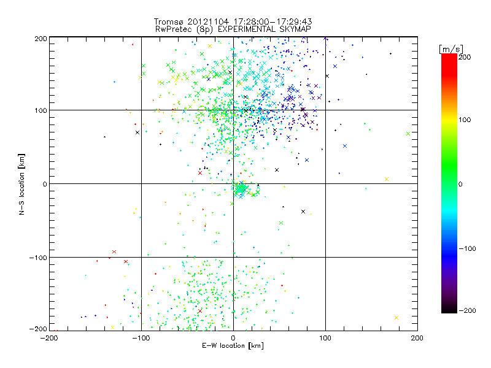491x368 pixels.
Task: Click the yellow X marker on the right edge of the plot, just above N-S 0
Action: tap(387, 179)
